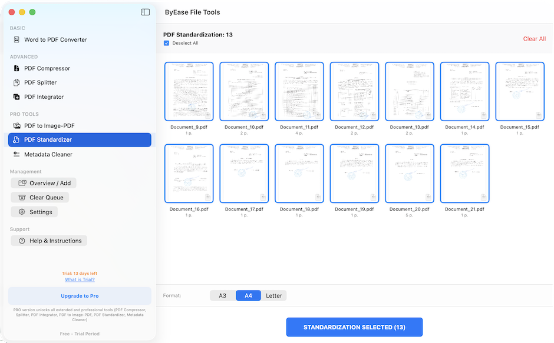Click the Metadata Cleaner icon

17,154
